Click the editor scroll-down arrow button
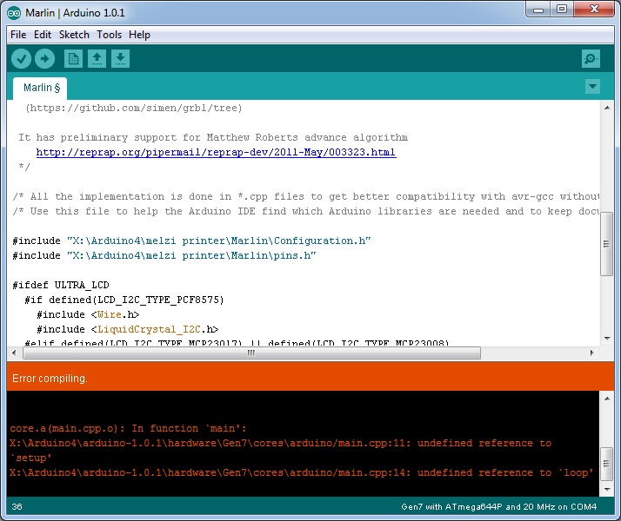This screenshot has height=521, width=621. point(607,340)
